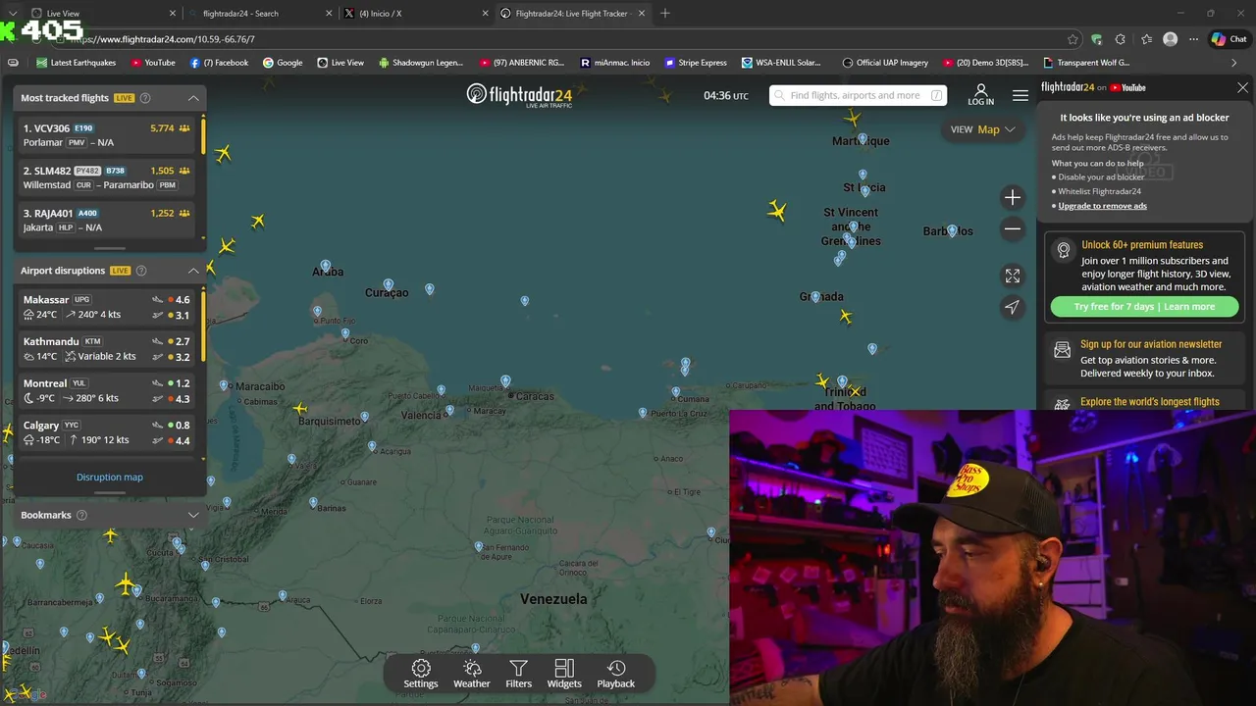Select tracked flight VCV306 row
Image resolution: width=1256 pixels, height=706 pixels.
tap(108, 135)
